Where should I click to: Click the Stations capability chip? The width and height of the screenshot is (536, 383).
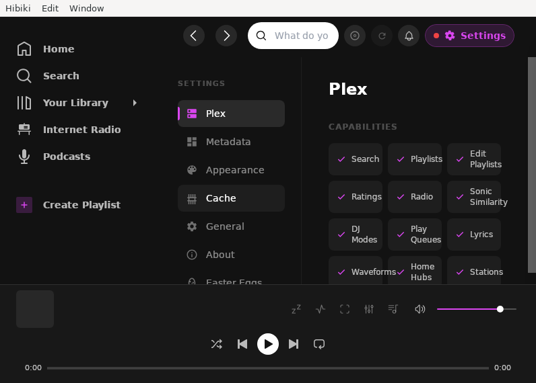[x=474, y=270]
